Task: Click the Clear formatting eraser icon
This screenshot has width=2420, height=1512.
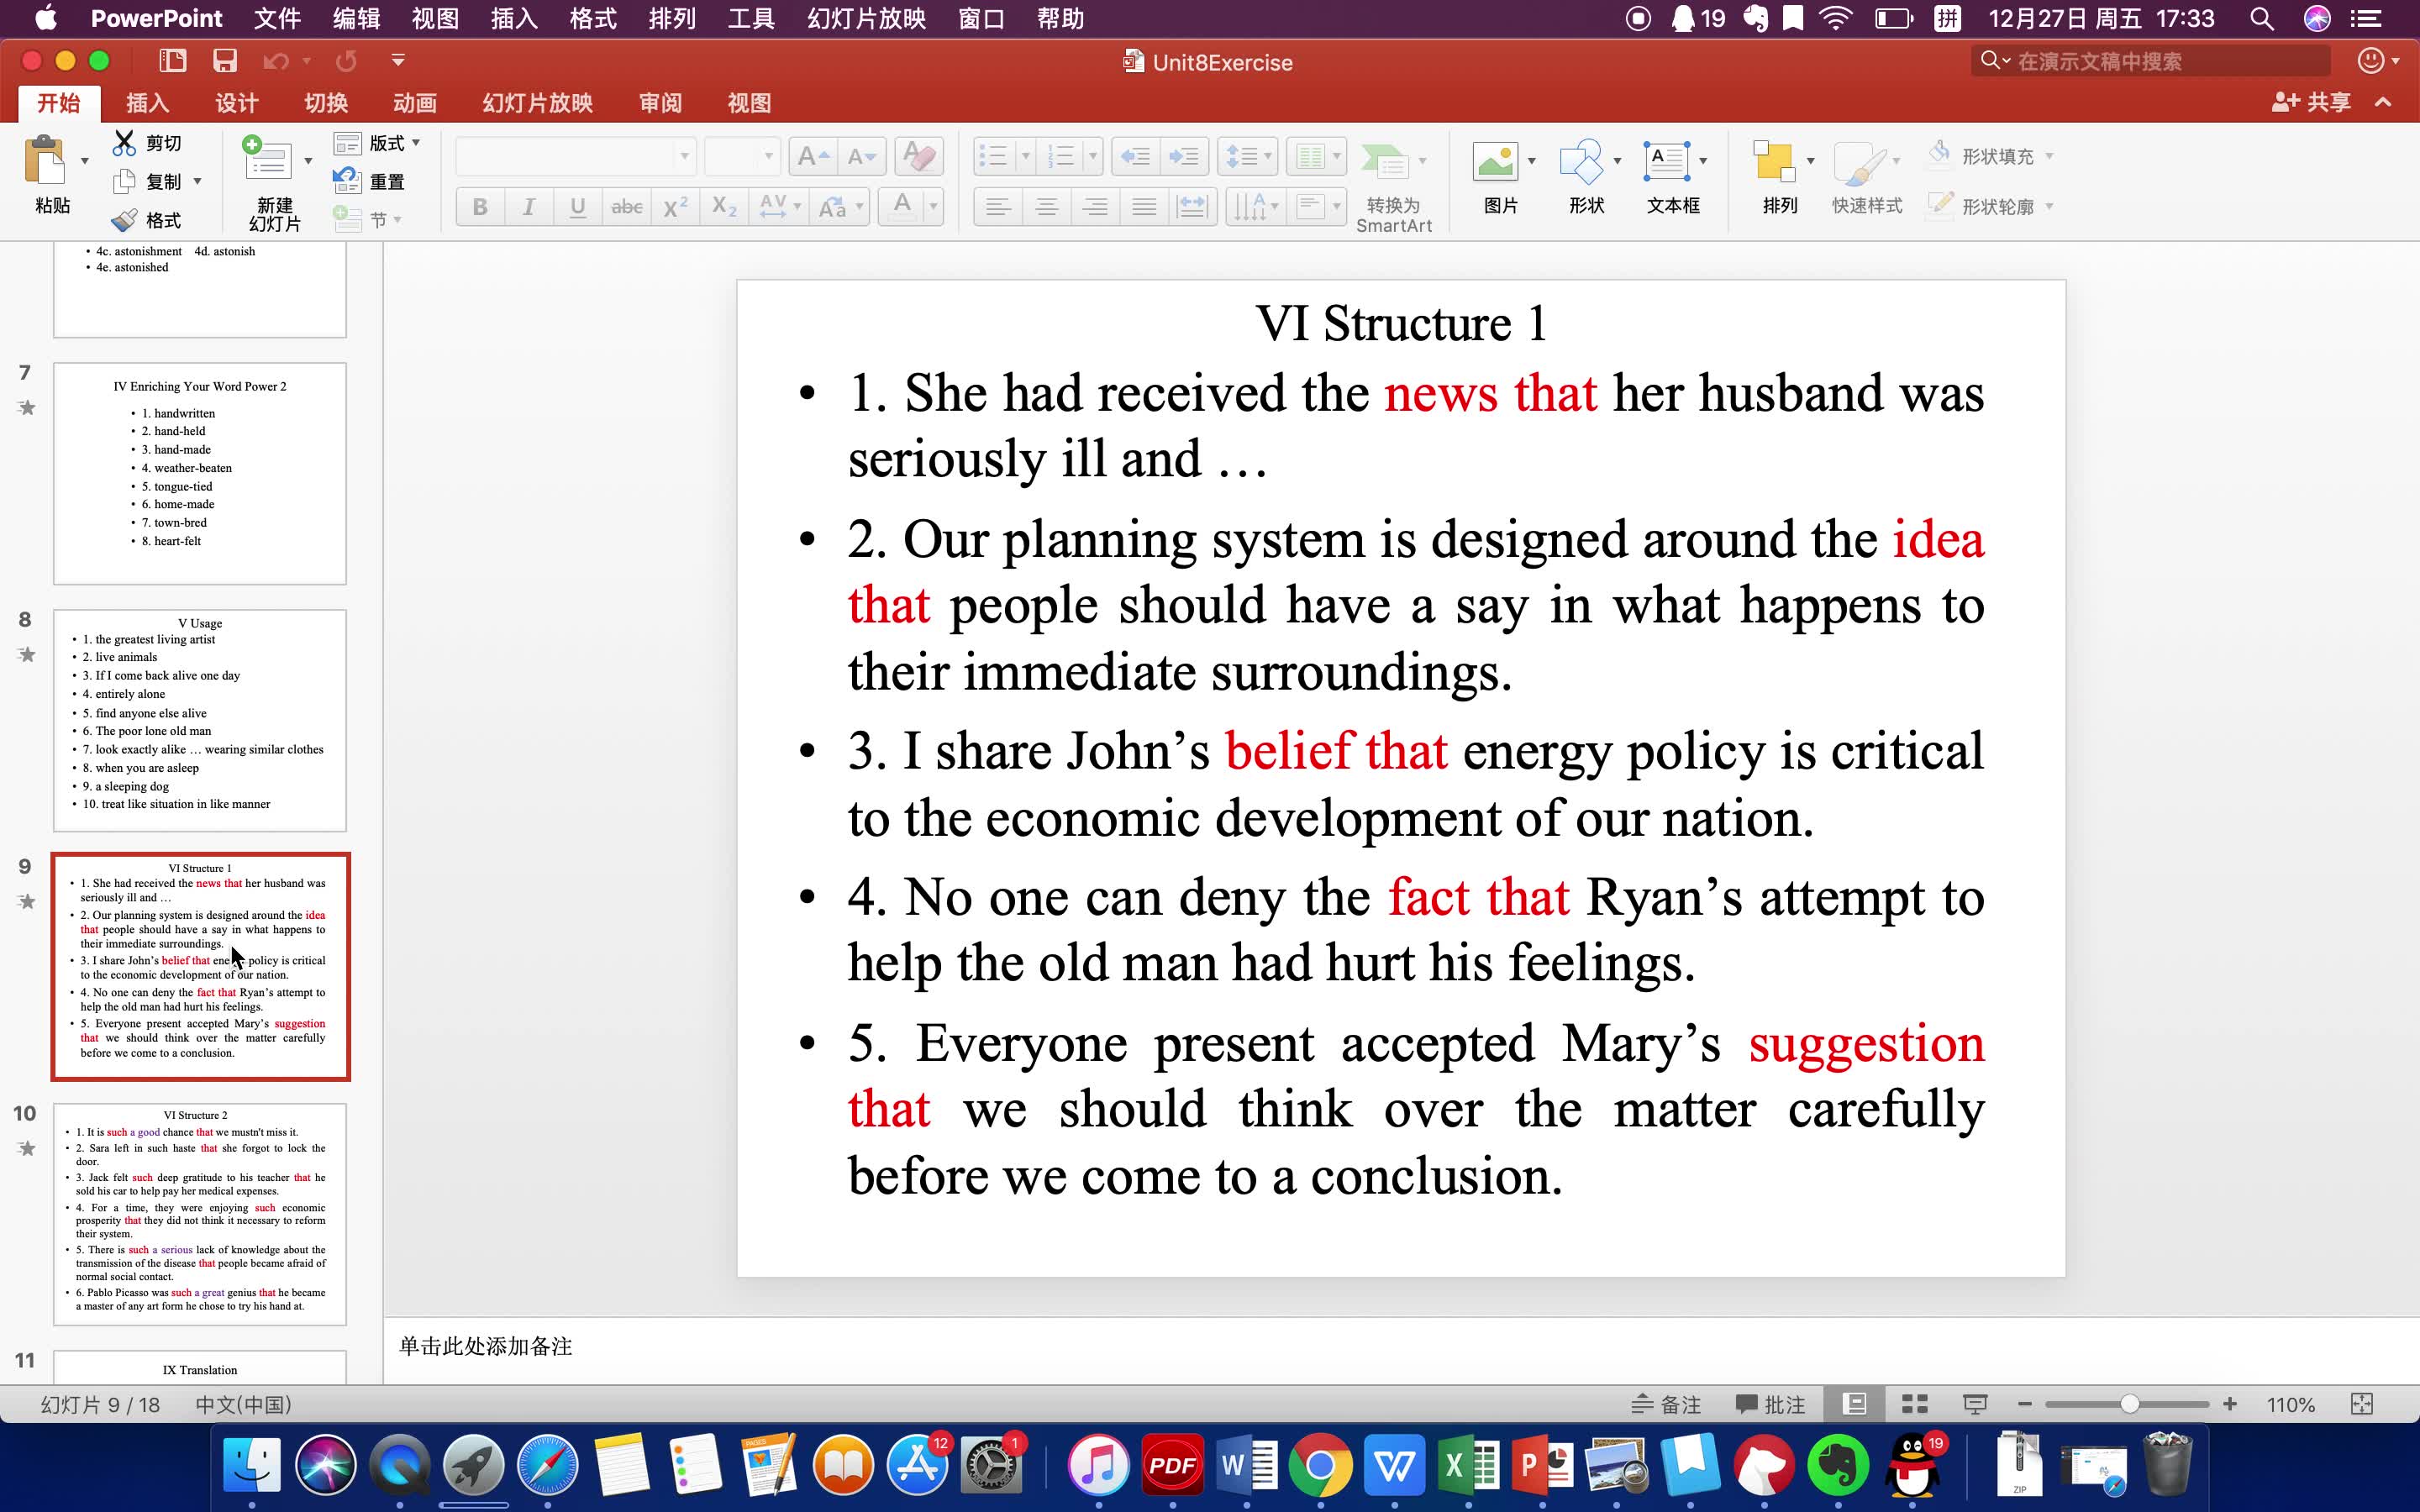Action: tap(918, 156)
